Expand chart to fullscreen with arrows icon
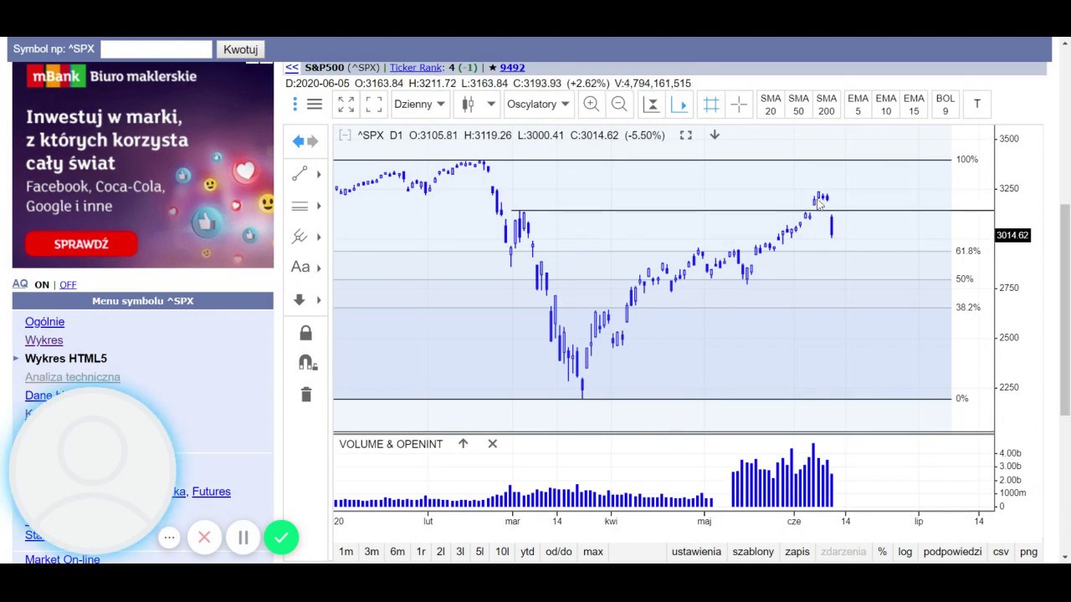 [x=346, y=105]
